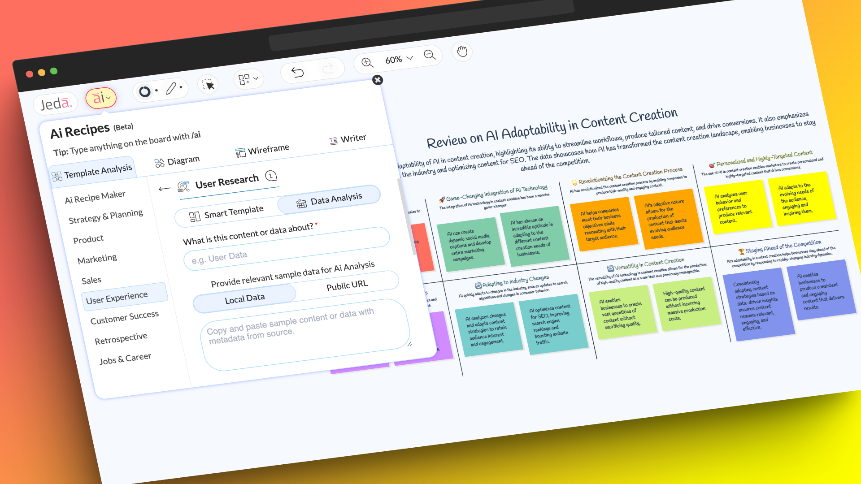Open the hand pan tool
Image resolution: width=861 pixels, height=484 pixels.
461,52
